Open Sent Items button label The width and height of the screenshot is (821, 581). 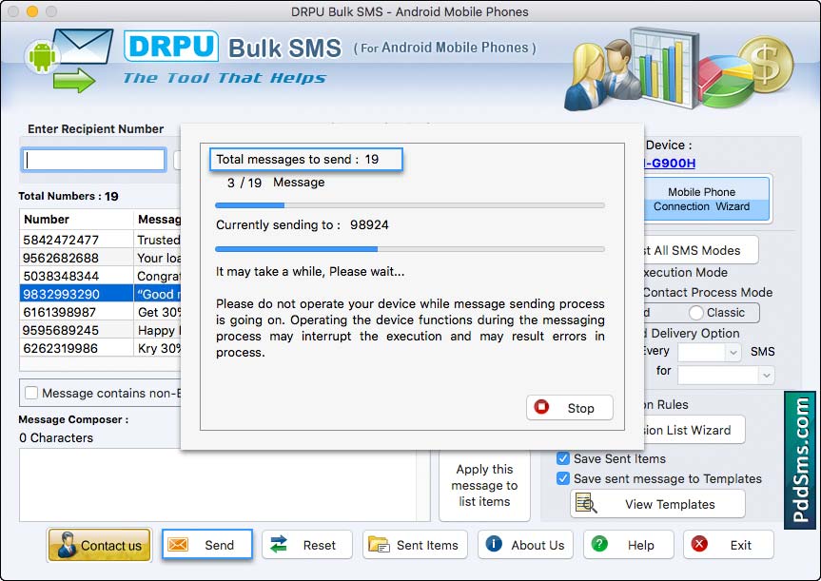427,545
